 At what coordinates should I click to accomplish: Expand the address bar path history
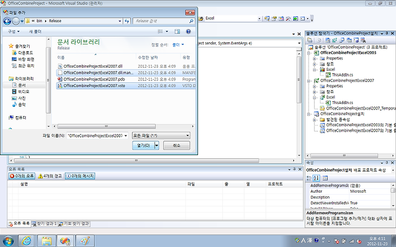click(120, 21)
